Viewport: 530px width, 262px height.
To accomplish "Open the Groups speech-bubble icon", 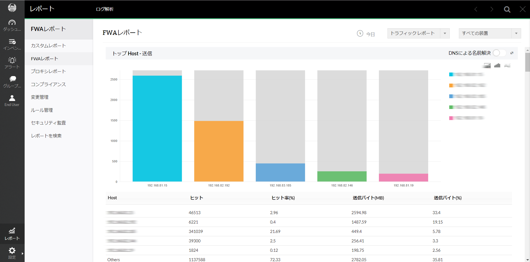I will pos(12,82).
